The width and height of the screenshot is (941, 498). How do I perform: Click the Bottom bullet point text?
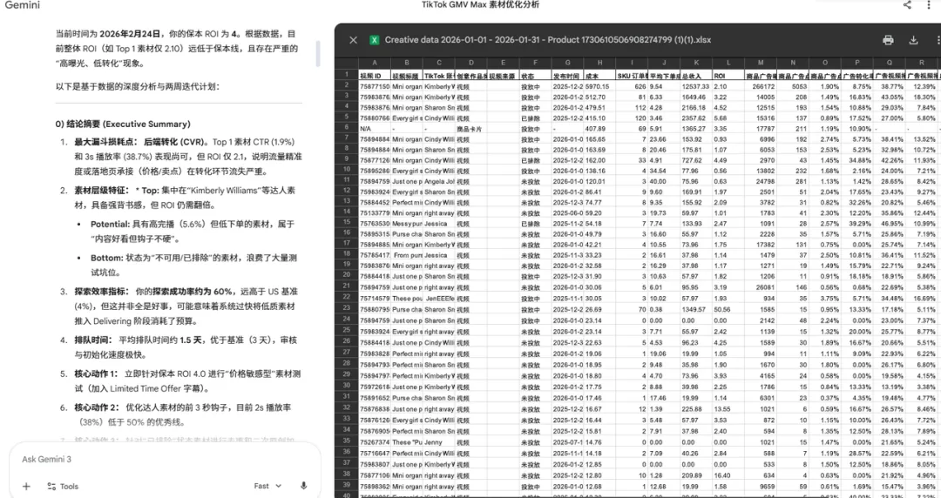click(x=193, y=265)
